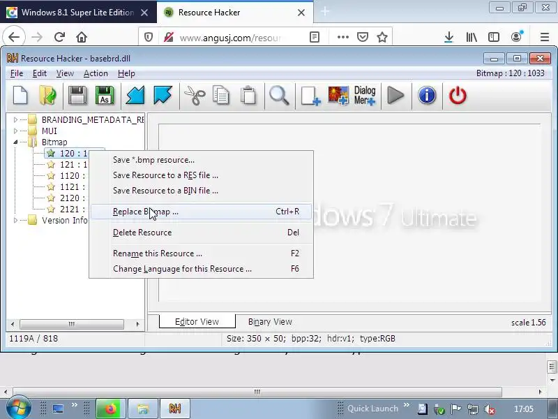Click the magnifier Find icon
This screenshot has height=419, width=558.
pos(280,96)
